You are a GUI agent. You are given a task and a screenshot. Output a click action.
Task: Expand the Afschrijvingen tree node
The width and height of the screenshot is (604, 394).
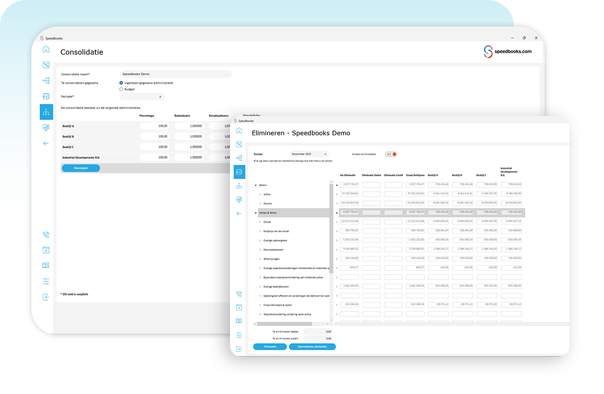[x=260, y=259]
